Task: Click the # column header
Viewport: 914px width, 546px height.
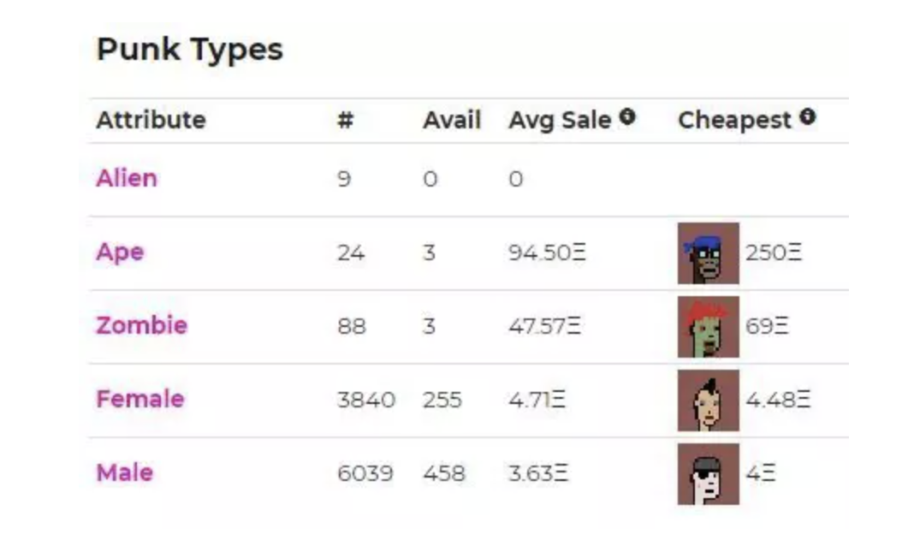Action: click(x=346, y=120)
